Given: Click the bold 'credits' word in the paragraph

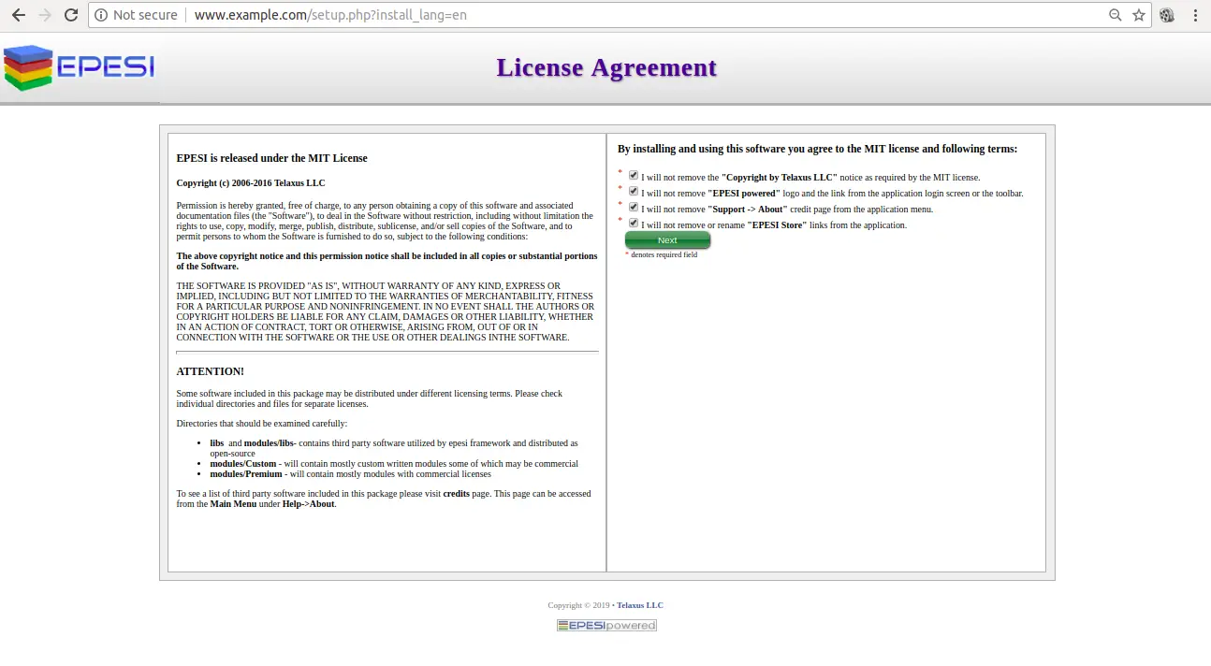Looking at the screenshot, I should click(457, 493).
